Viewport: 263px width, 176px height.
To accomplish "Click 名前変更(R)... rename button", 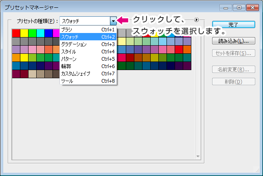I will tap(234, 69).
